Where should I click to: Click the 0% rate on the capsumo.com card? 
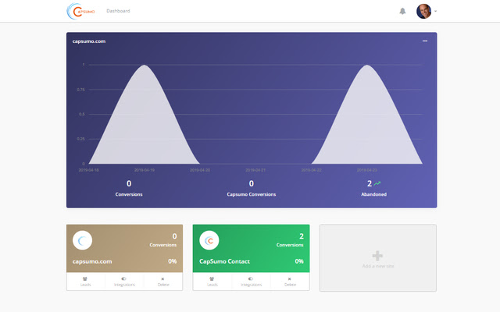[172, 261]
